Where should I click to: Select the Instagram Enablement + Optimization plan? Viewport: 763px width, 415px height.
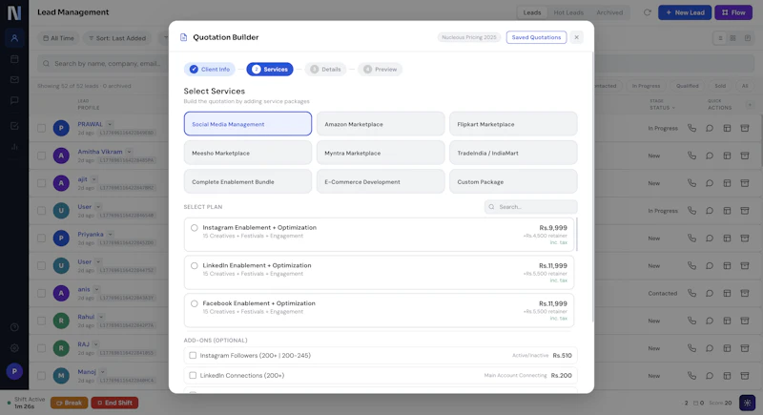pyautogui.click(x=195, y=228)
